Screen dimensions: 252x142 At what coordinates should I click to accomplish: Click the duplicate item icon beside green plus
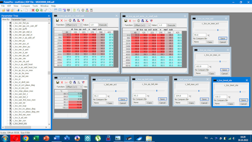(x=41, y=10)
